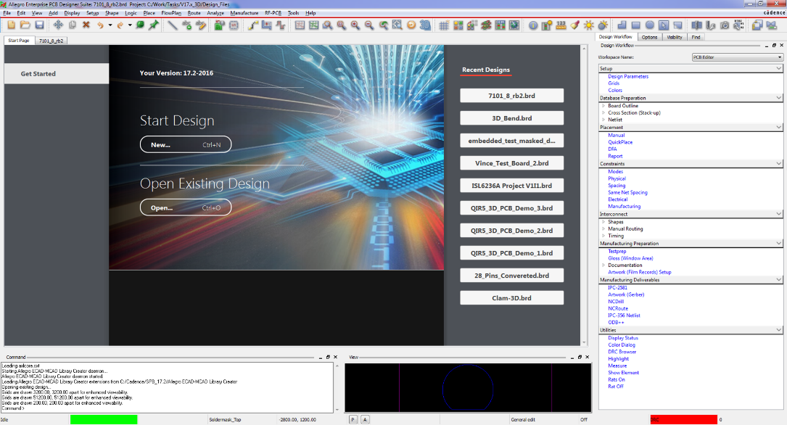Click the paintbrush dehighlight icon
787x425 pixels.
pos(575,25)
